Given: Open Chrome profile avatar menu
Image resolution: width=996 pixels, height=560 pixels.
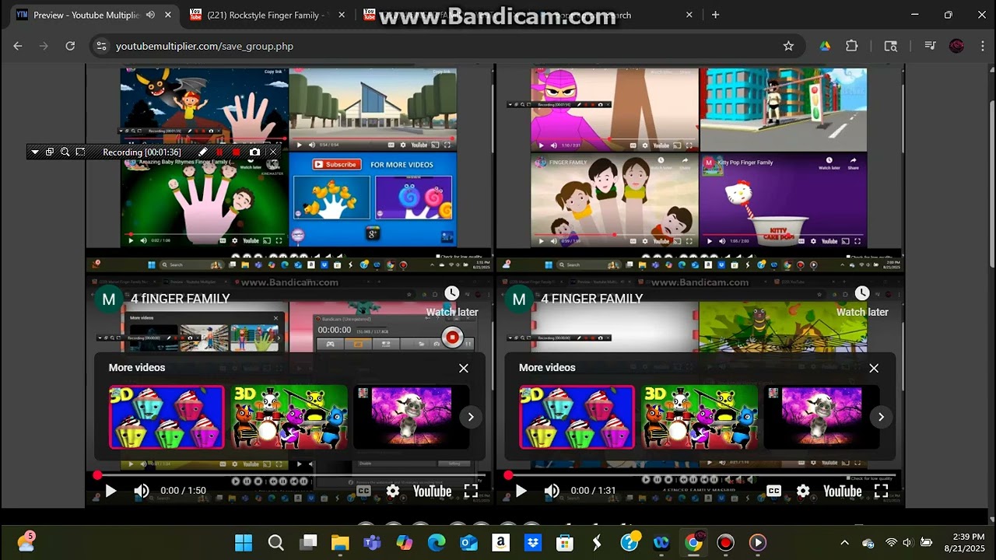Looking at the screenshot, I should (x=956, y=46).
